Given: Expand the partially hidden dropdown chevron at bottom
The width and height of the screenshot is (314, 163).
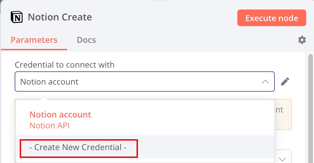Looking at the screenshot, I should (283, 159).
